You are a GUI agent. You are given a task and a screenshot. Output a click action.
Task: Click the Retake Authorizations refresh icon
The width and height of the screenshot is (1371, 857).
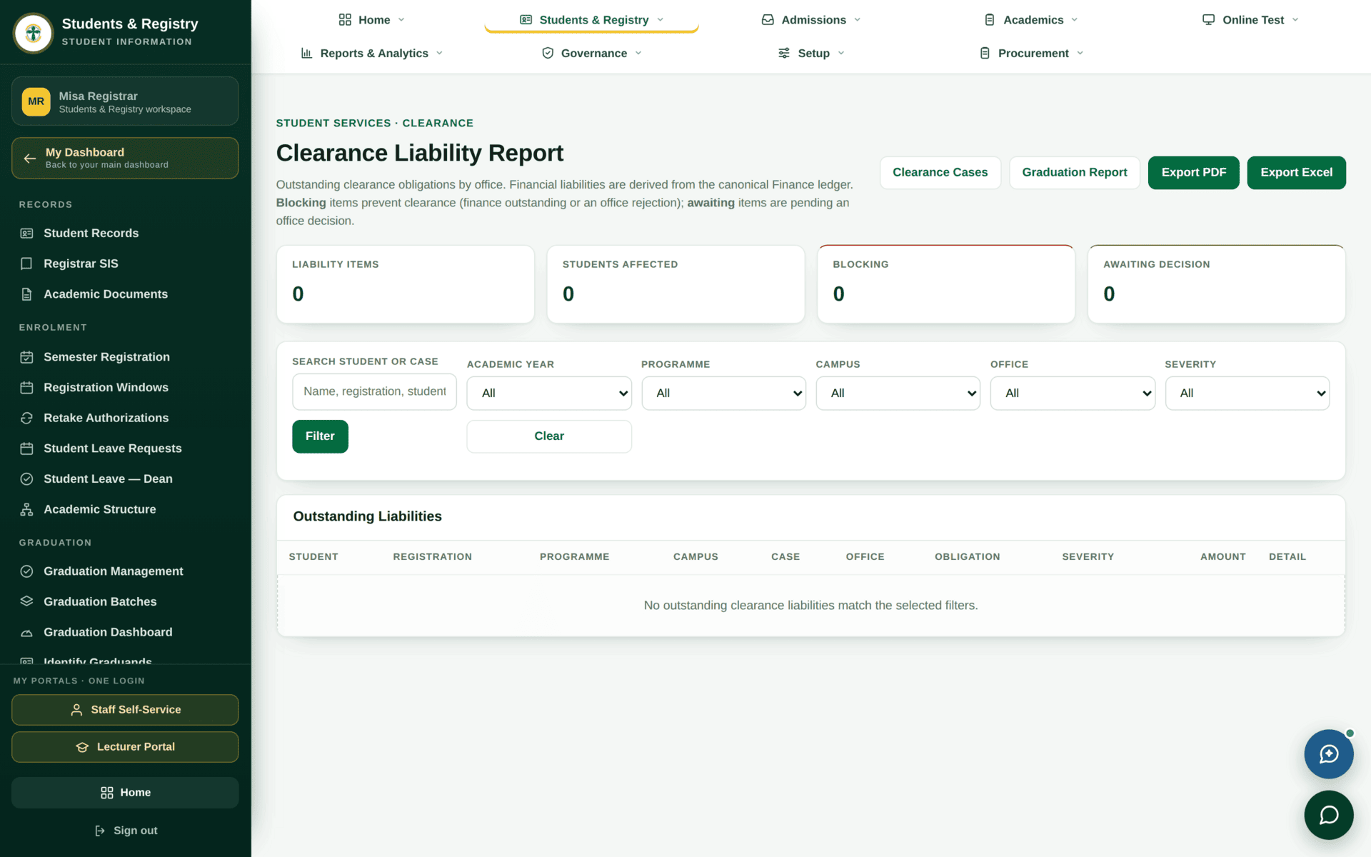pos(26,418)
